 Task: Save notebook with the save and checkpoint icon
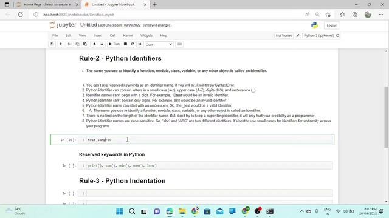coord(52,44)
